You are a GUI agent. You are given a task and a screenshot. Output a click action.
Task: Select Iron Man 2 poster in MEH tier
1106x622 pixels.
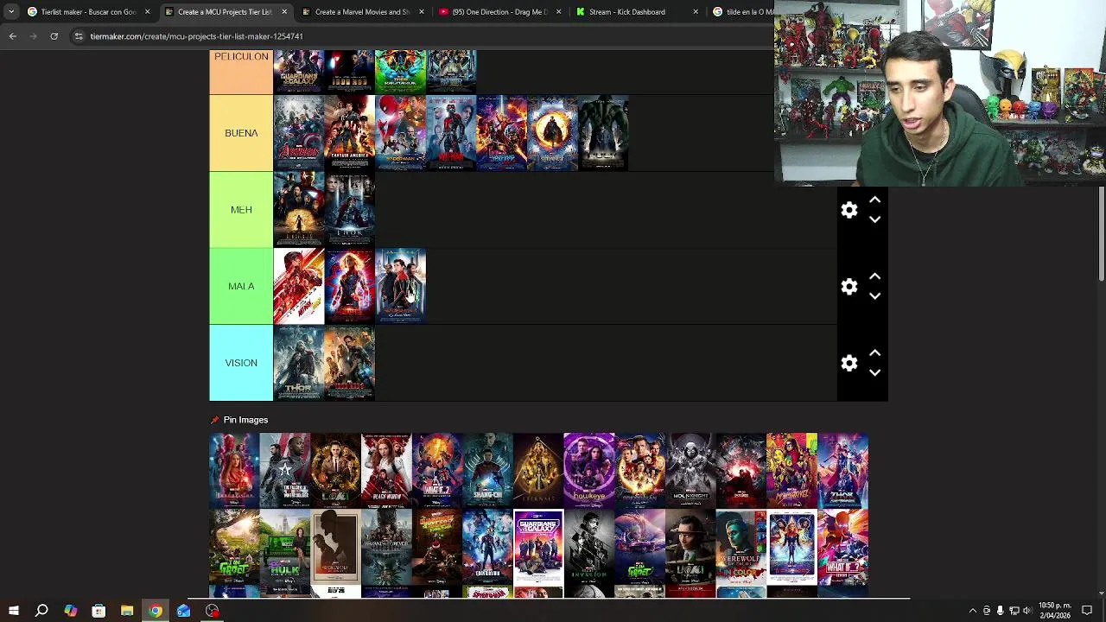coord(299,210)
